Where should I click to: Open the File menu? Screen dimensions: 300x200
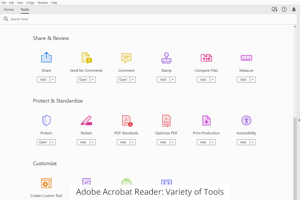pyautogui.click(x=4, y=3)
